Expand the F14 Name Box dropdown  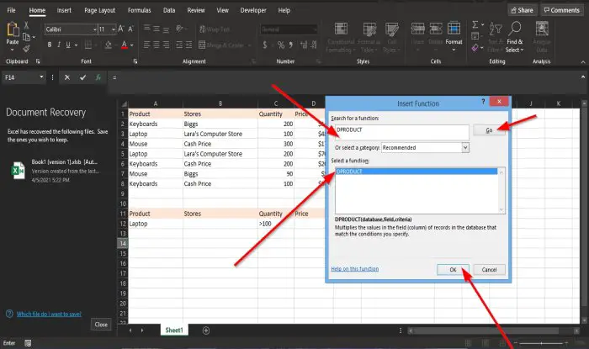pos(41,77)
